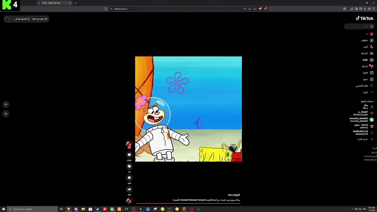
Task: Click the 'get coins' pill at top left
Action: coord(39,19)
